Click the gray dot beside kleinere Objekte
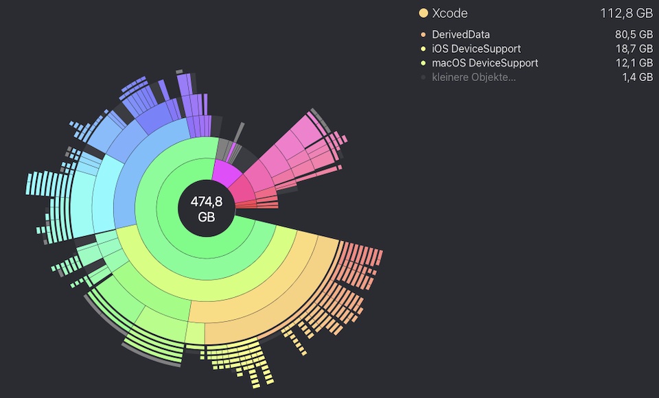This screenshot has width=659, height=398. [424, 78]
